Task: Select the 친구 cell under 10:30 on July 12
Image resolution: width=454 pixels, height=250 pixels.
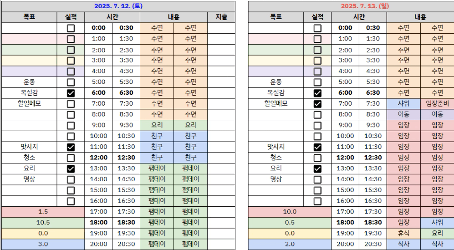Action: [x=190, y=136]
